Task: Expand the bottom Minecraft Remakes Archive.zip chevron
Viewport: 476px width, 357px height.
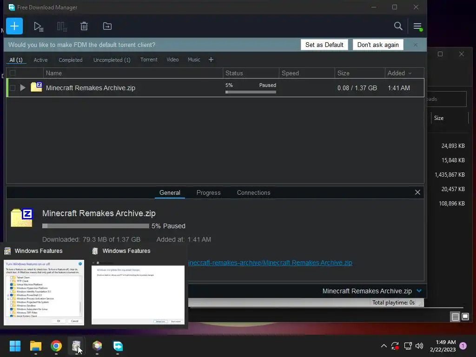Action: 419,291
